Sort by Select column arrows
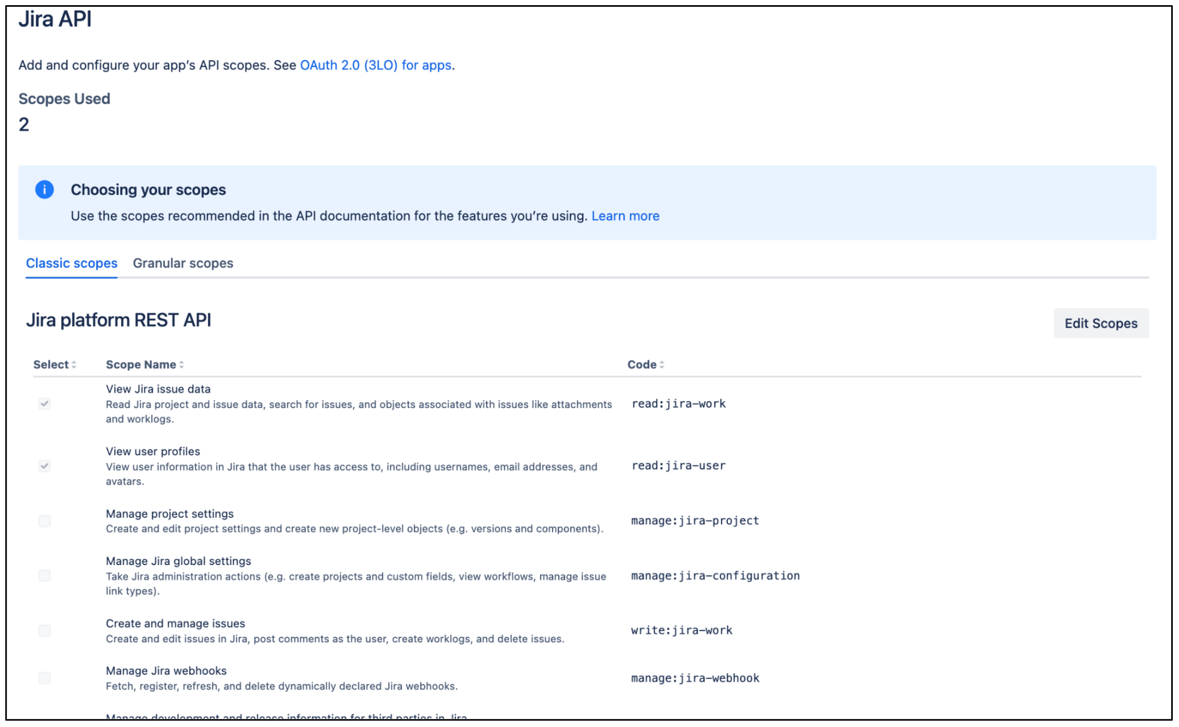Viewport: 1179px width, 727px height. pos(74,365)
